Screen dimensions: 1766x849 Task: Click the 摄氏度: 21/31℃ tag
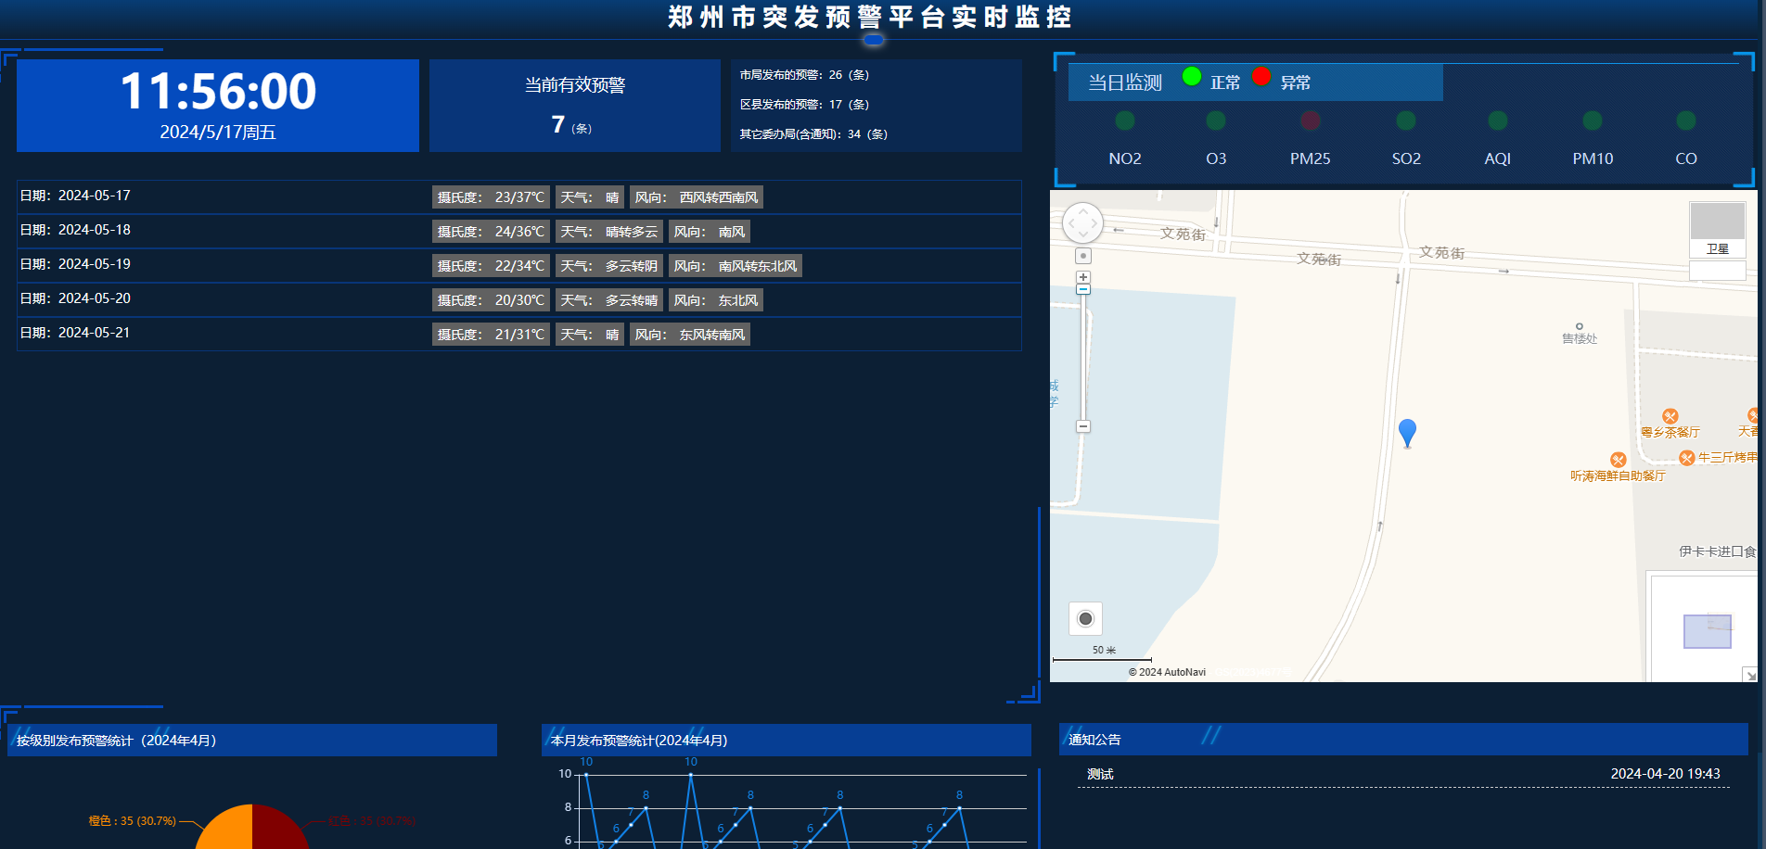point(491,335)
